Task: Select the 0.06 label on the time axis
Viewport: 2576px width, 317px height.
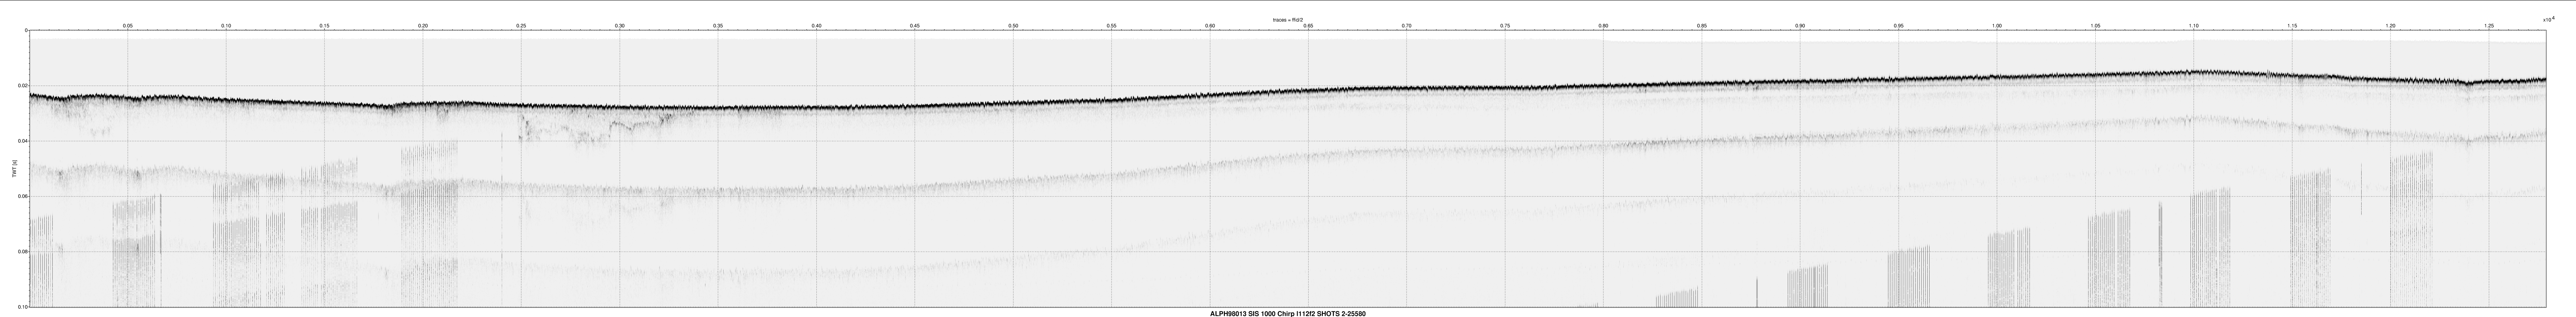Action: click(23, 196)
